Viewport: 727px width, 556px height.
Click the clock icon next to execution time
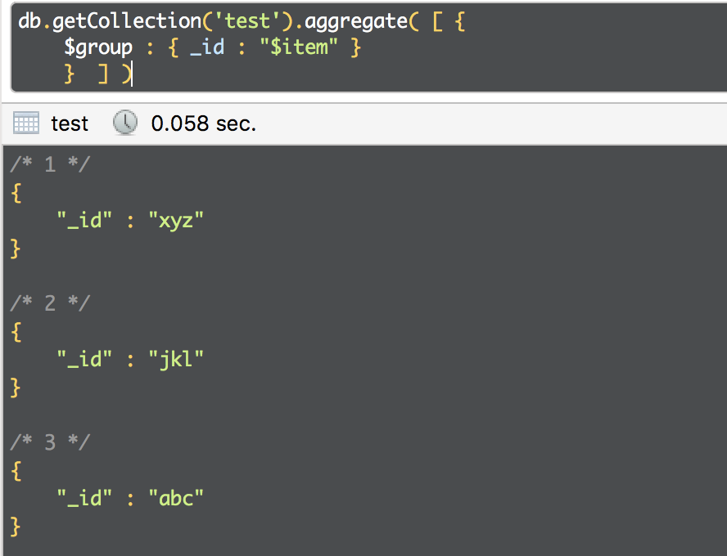[125, 123]
